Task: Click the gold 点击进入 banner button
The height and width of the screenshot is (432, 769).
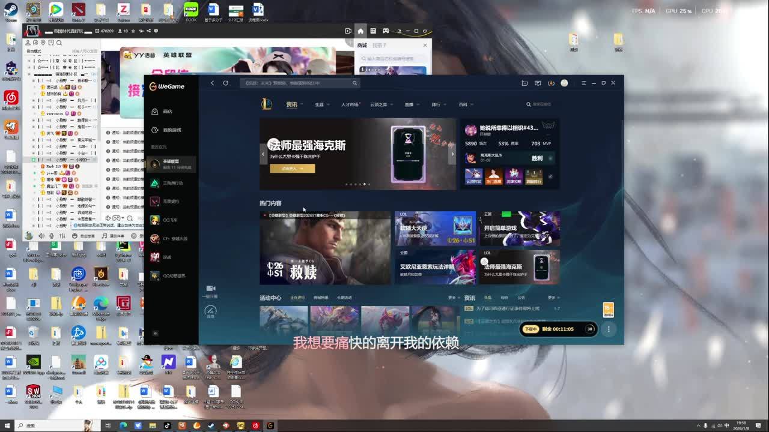Action: click(292, 169)
